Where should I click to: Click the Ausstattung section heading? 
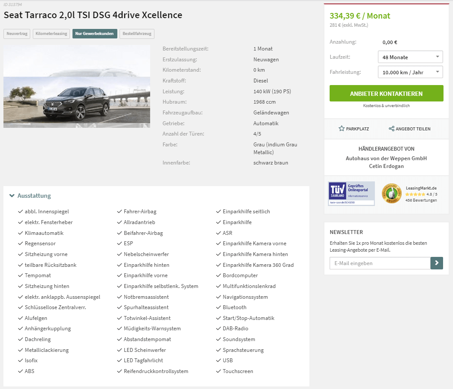(x=34, y=196)
